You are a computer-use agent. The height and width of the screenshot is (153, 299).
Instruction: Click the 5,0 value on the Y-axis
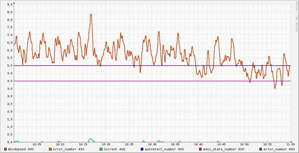coord(10,66)
